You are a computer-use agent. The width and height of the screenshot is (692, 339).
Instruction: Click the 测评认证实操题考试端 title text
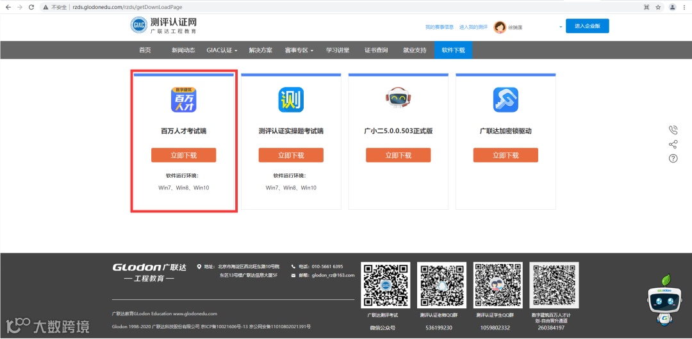(291, 131)
